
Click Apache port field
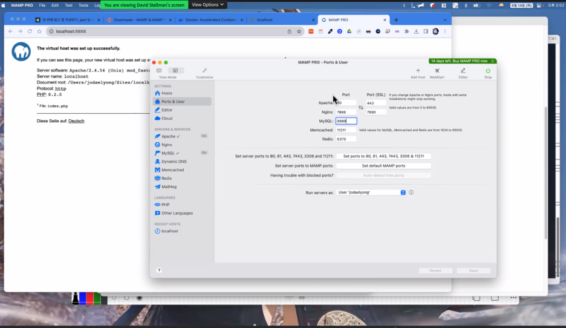point(346,103)
